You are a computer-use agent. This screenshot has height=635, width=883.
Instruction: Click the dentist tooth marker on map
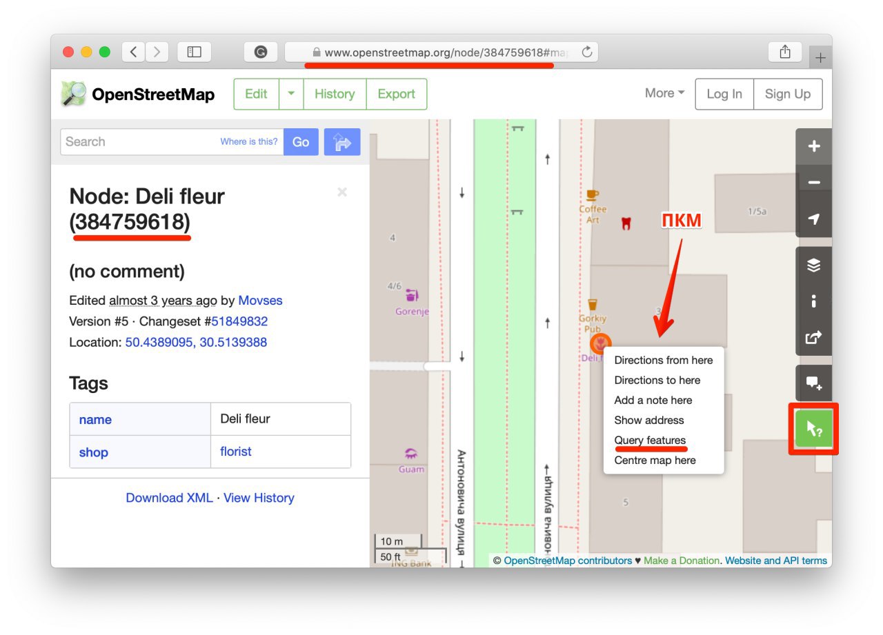626,223
